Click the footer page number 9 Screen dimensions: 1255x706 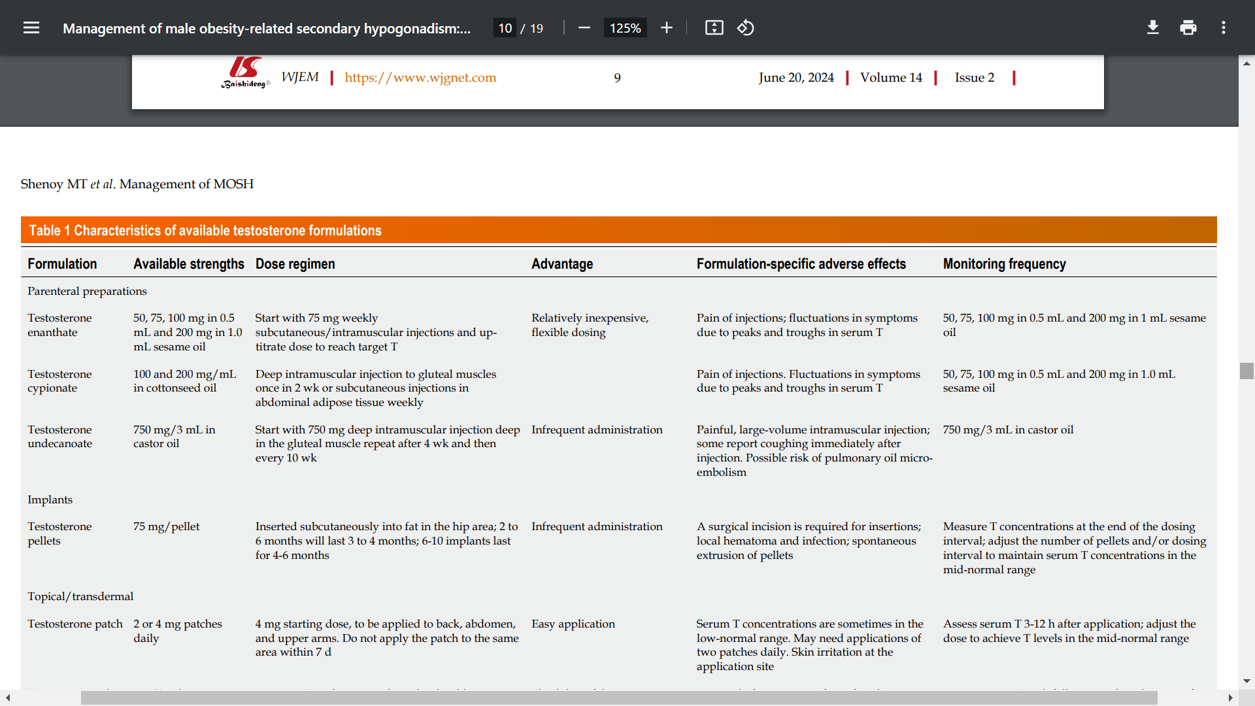click(x=617, y=78)
